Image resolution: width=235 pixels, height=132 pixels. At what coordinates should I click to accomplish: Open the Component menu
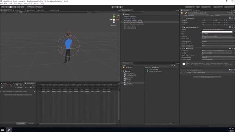28,4
